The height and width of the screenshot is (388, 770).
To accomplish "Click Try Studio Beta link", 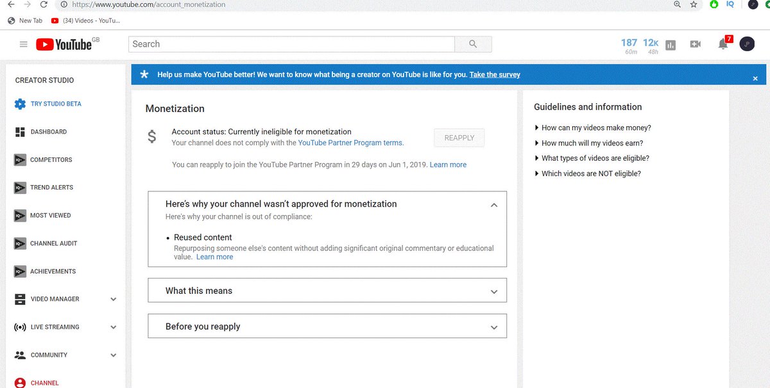I will pos(56,104).
